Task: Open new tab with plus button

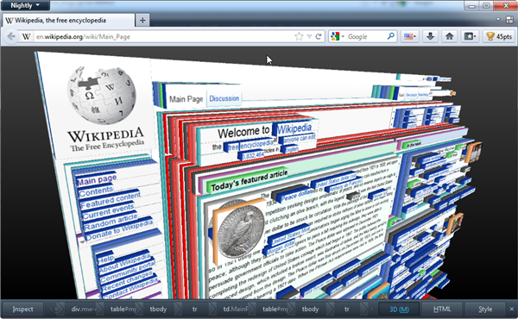Action: [142, 20]
